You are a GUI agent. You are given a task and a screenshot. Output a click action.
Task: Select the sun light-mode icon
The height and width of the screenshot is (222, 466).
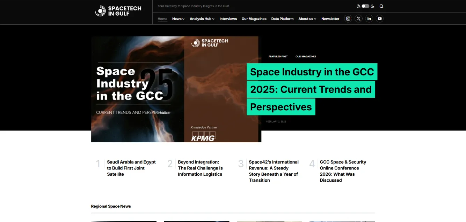coord(358,6)
